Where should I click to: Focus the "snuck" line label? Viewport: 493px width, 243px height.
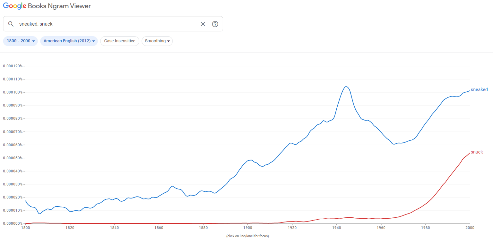pos(477,152)
